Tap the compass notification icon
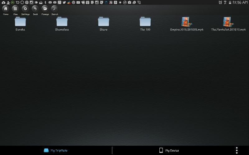This screenshot has height=155, width=249. 125,2
